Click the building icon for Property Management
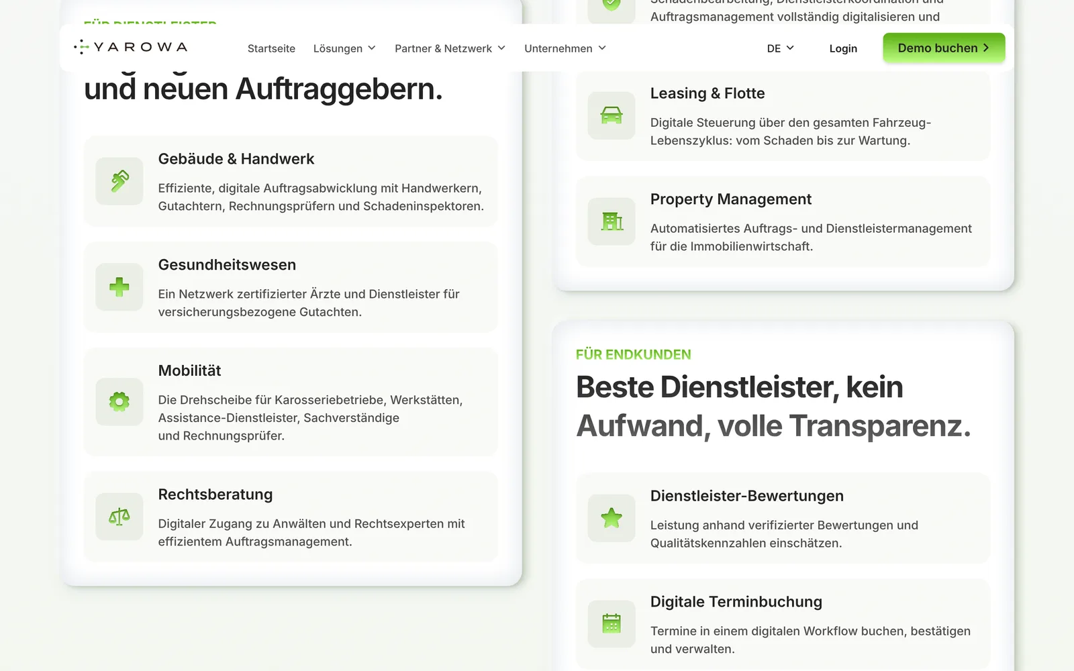1074x671 pixels. point(612,221)
